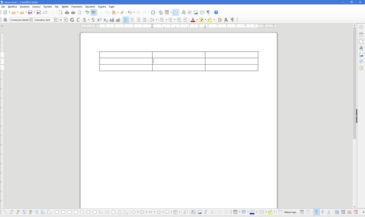The width and height of the screenshot is (365, 217).
Task: Open Find and Replace
Action: (x=183, y=13)
